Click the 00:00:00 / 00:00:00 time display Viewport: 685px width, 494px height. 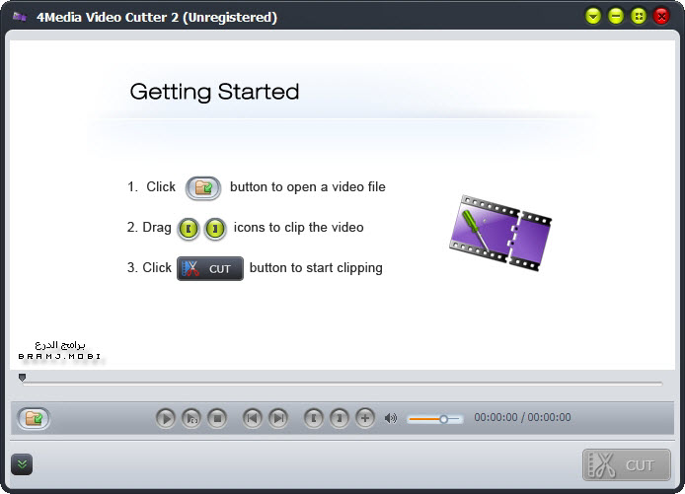(522, 418)
